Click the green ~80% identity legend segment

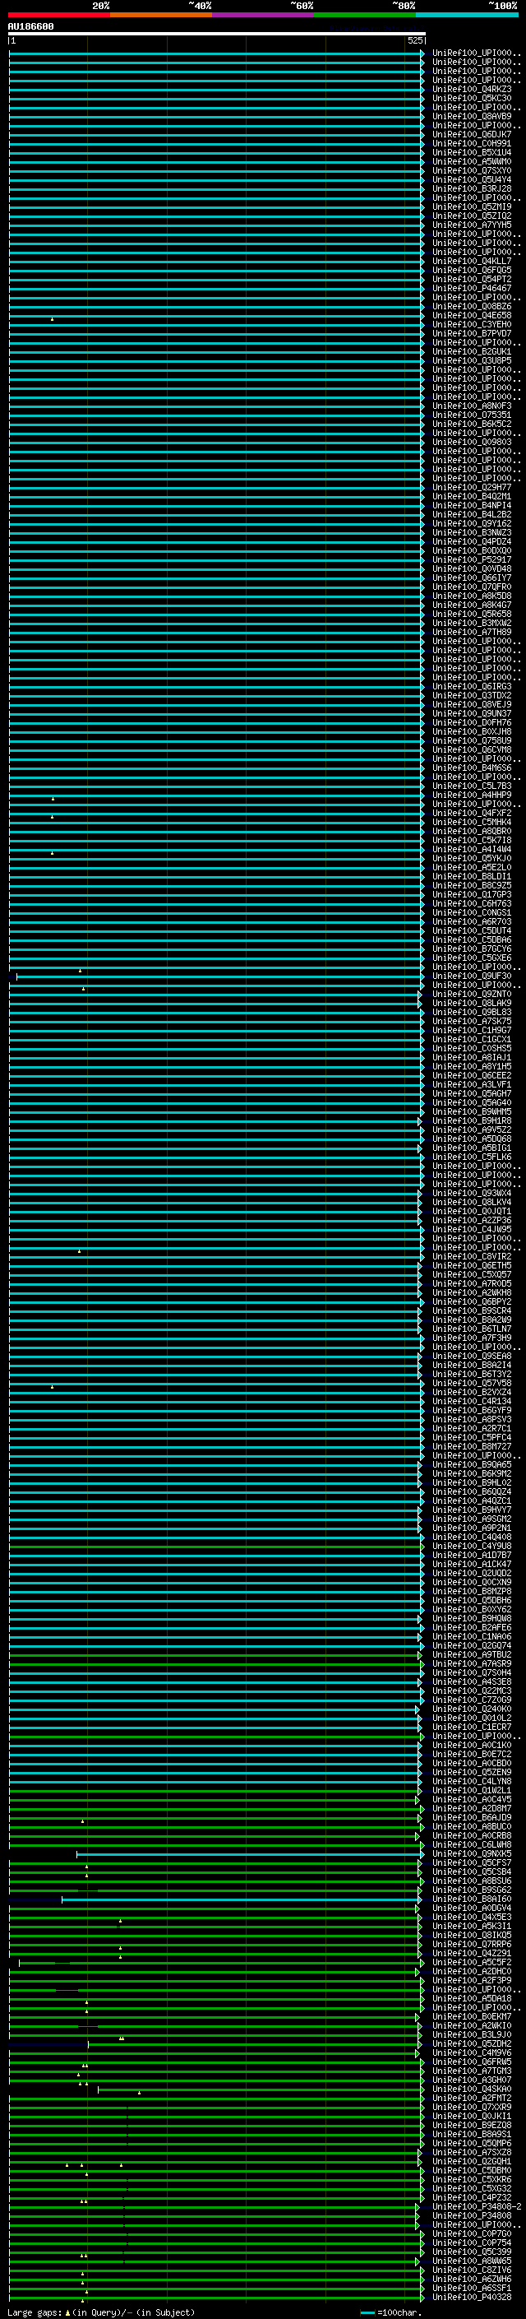pos(365,16)
